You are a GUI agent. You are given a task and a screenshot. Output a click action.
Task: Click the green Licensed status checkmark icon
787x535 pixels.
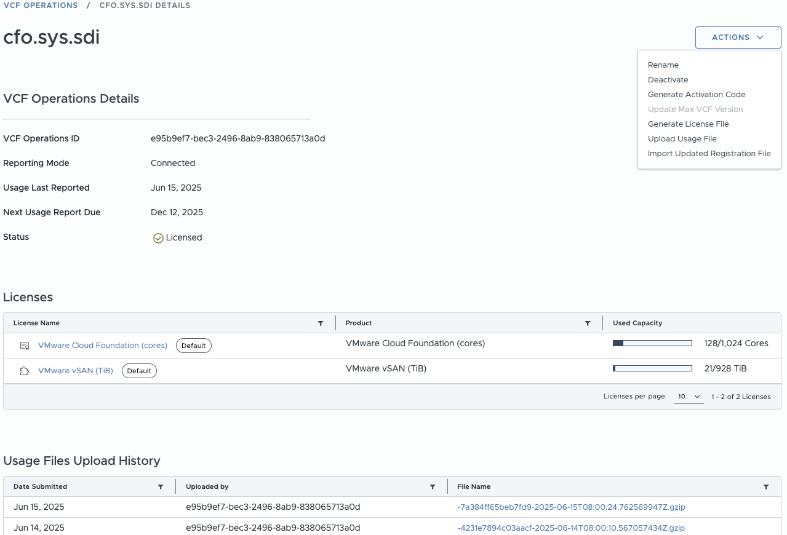[158, 238]
